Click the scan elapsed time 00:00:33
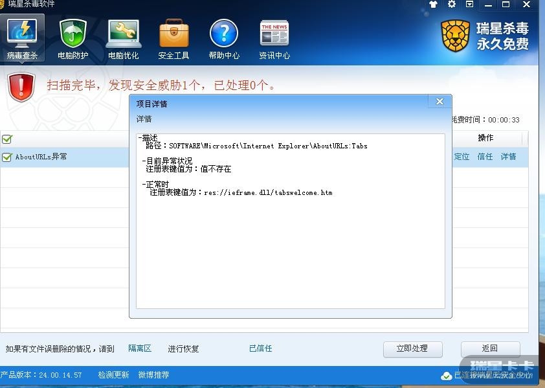The width and height of the screenshot is (545, 388). [504, 120]
